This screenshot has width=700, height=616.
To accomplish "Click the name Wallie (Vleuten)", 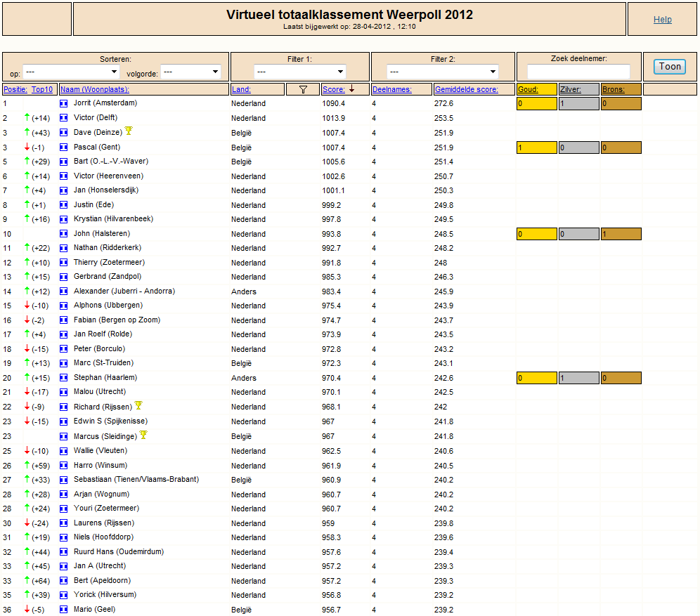I will tap(101, 451).
